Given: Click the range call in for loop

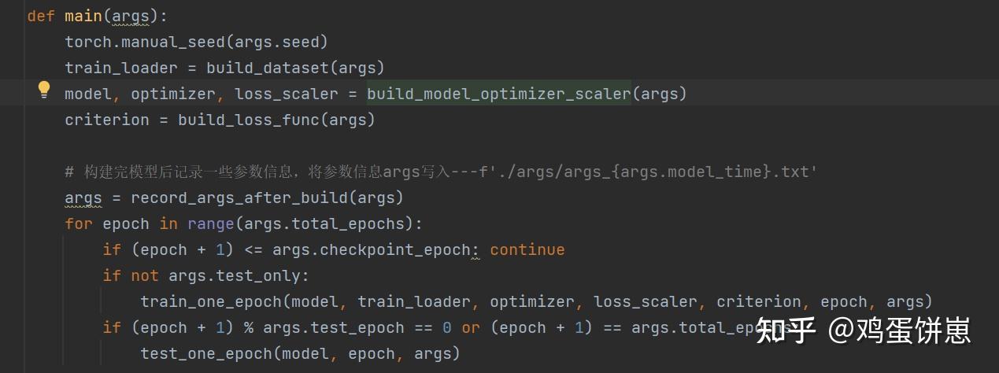Looking at the screenshot, I should coord(210,223).
